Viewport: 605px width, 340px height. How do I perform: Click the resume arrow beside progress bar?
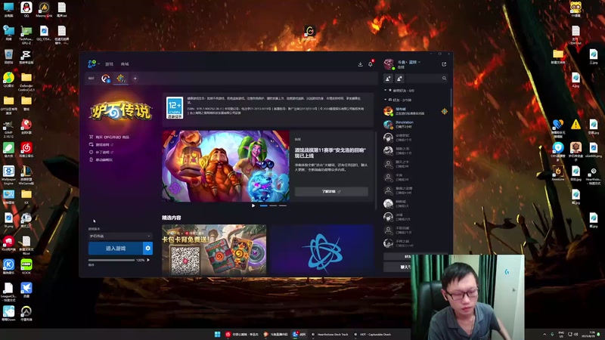148,260
